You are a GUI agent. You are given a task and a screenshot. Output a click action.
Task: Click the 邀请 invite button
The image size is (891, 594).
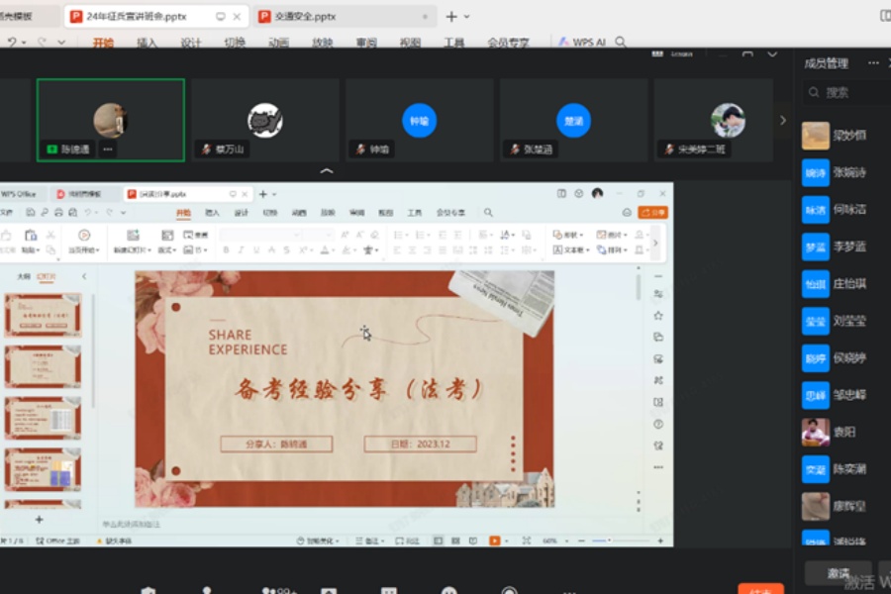(x=837, y=573)
